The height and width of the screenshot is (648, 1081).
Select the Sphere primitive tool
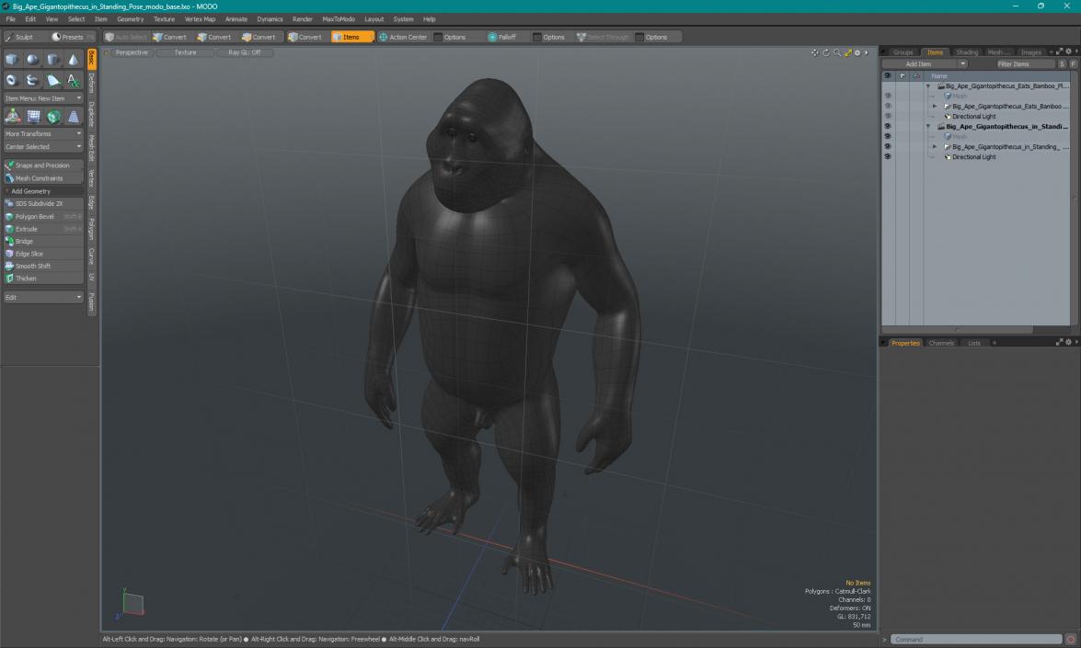click(x=30, y=59)
